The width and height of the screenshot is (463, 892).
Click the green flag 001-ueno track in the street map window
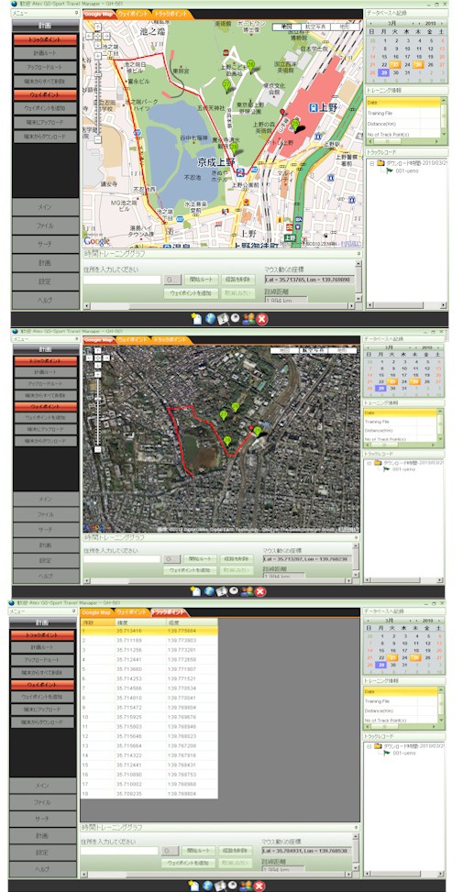(402, 171)
